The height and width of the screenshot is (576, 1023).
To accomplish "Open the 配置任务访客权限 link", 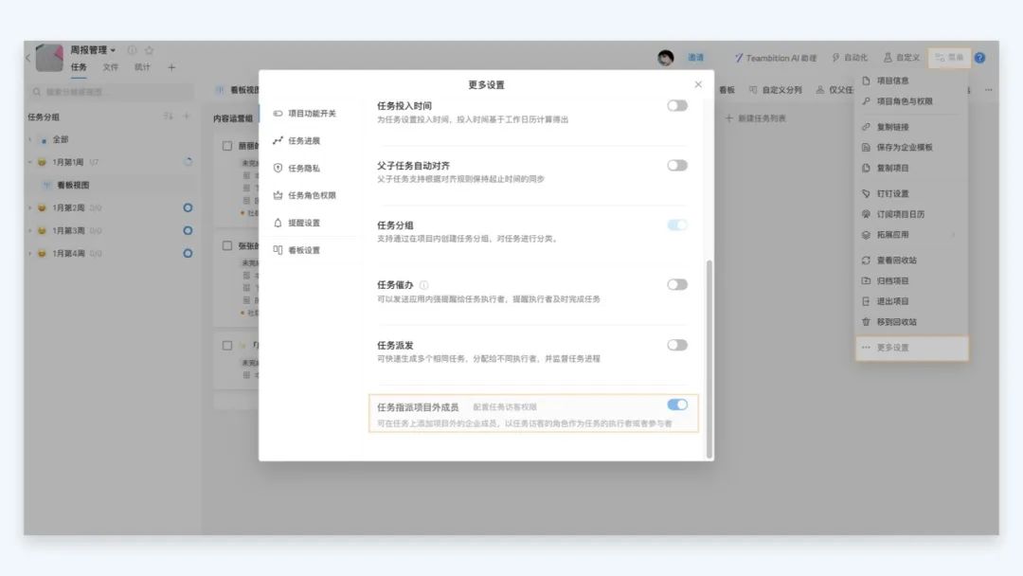I will (x=505, y=407).
